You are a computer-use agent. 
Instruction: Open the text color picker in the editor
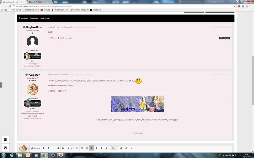point(106,148)
